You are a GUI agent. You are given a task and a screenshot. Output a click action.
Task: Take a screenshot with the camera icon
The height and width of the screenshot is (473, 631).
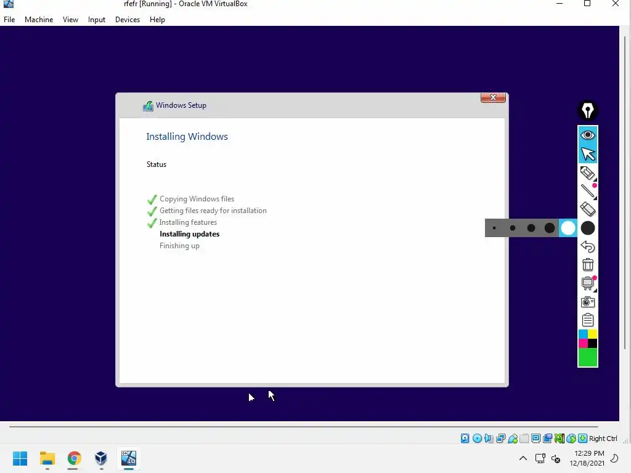587,302
